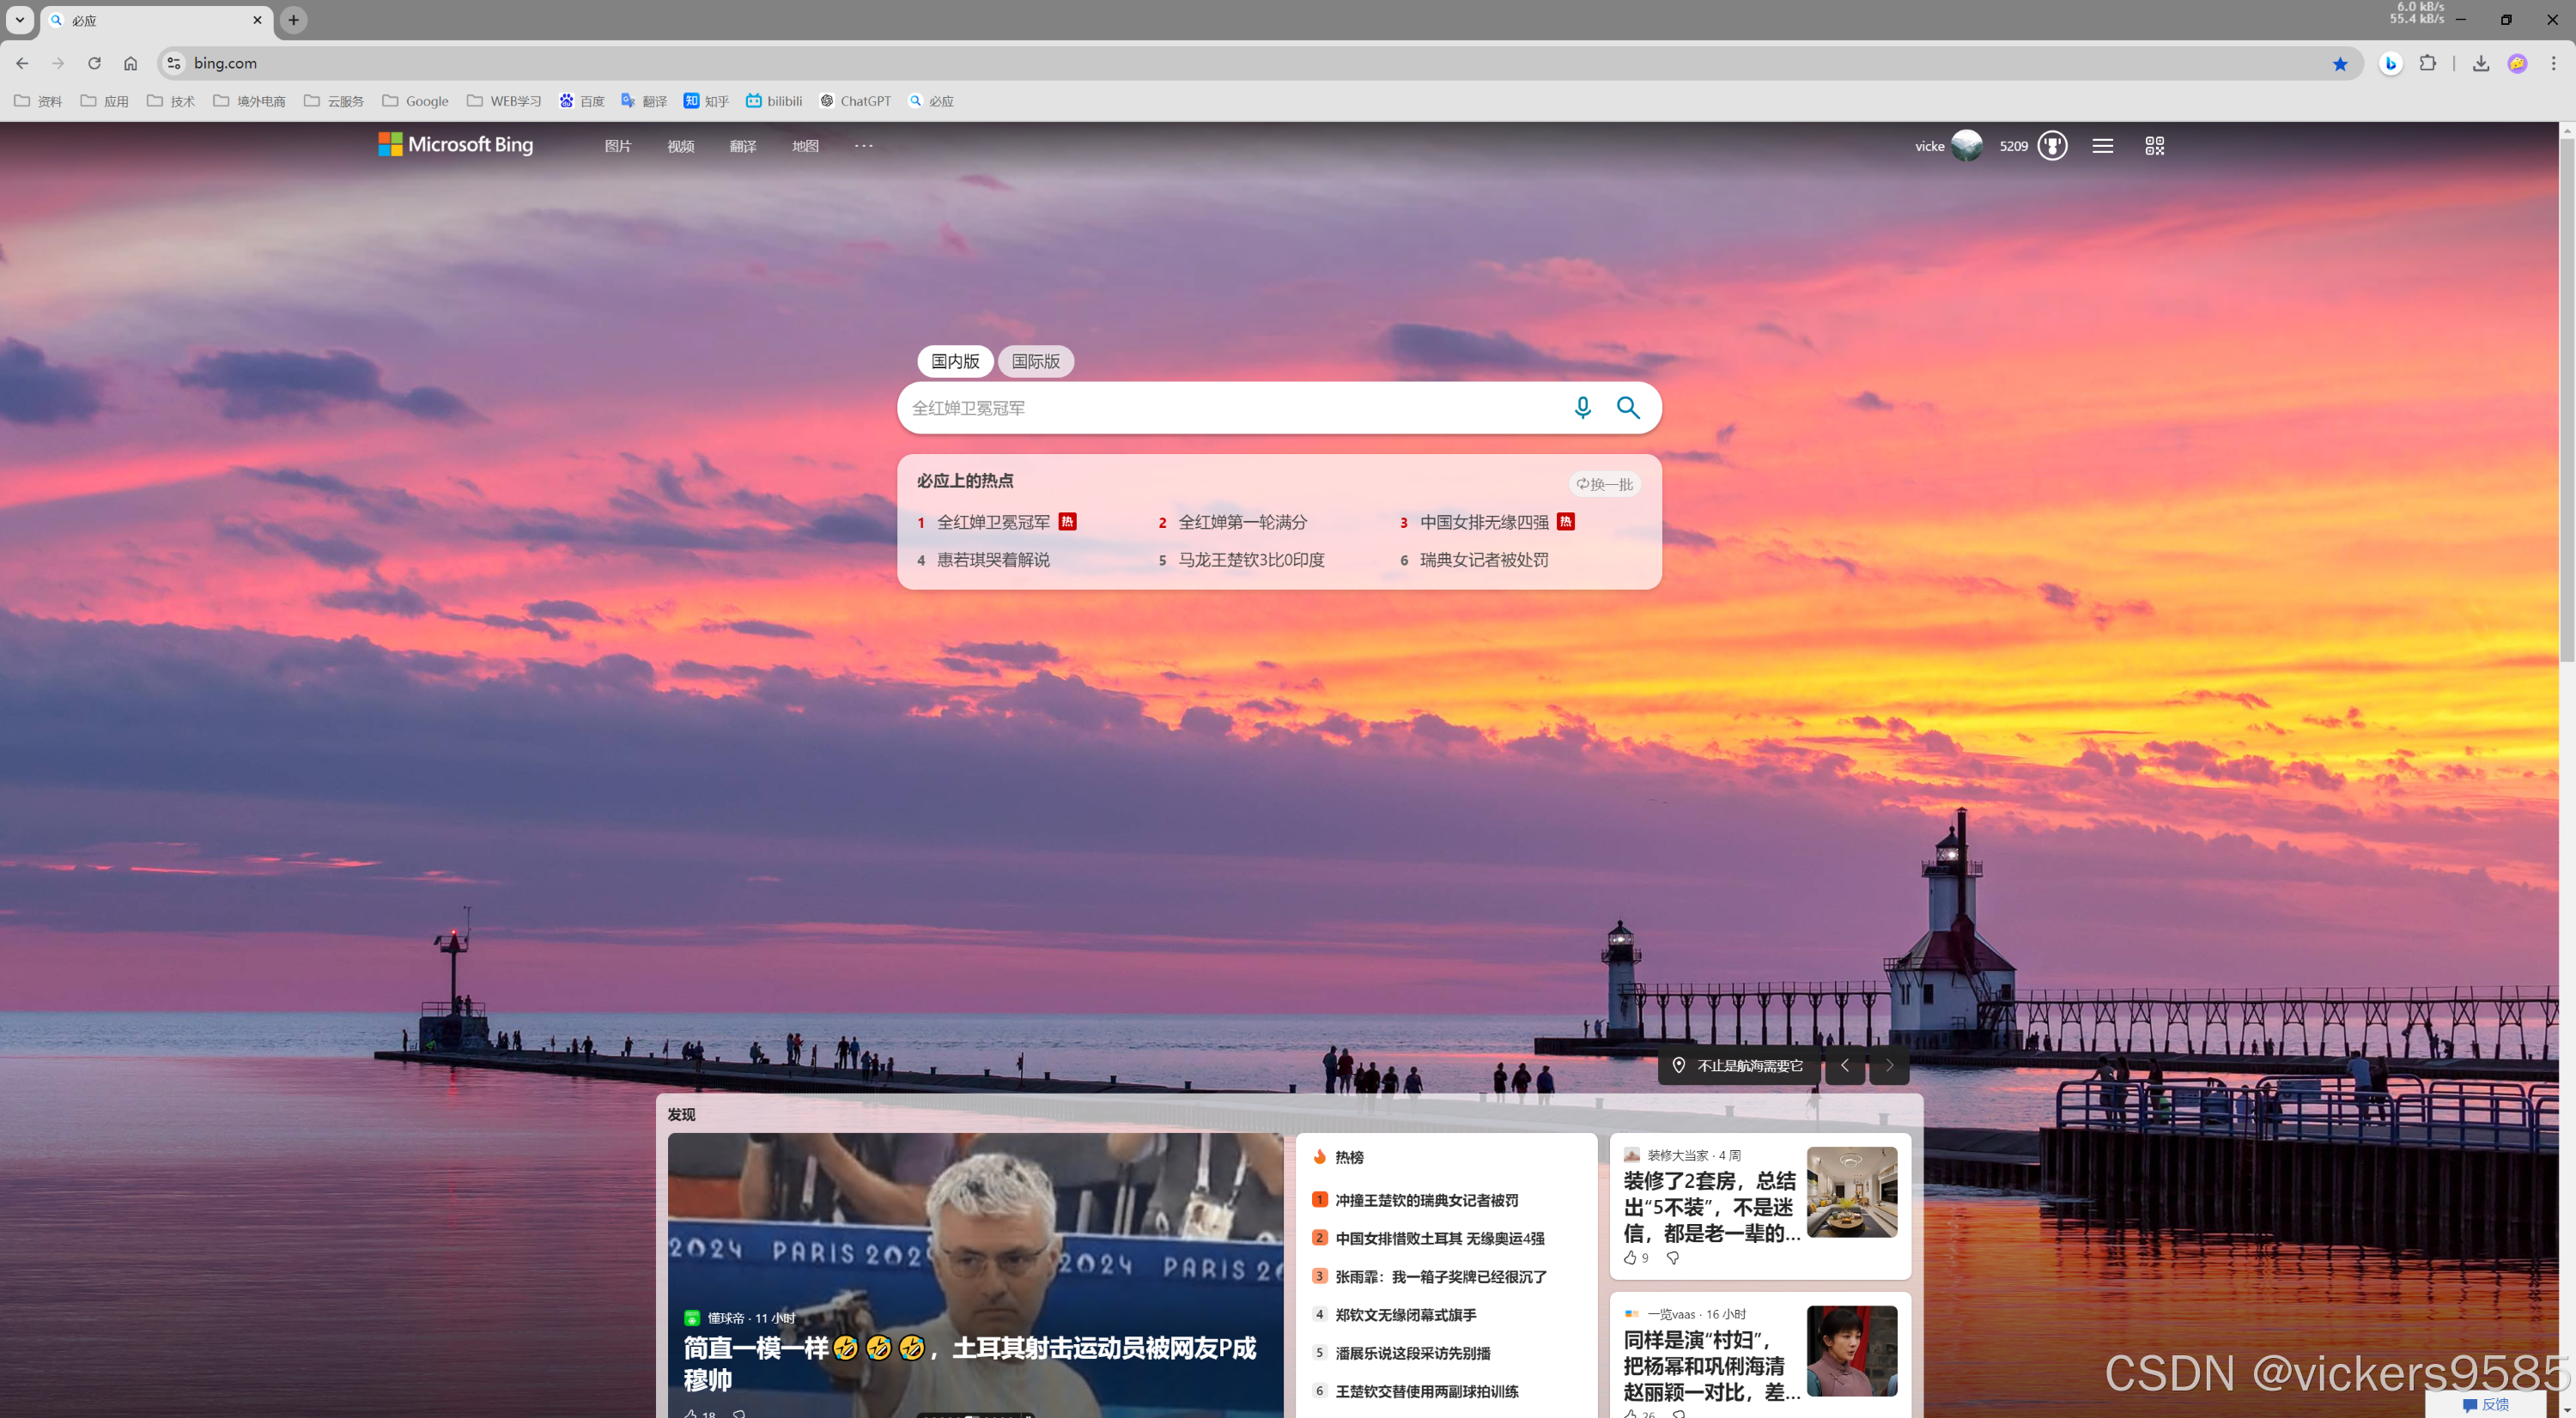2576x1418 pixels.
Task: Expand the three-dots more menu in Bing header
Action: pyautogui.click(x=863, y=146)
